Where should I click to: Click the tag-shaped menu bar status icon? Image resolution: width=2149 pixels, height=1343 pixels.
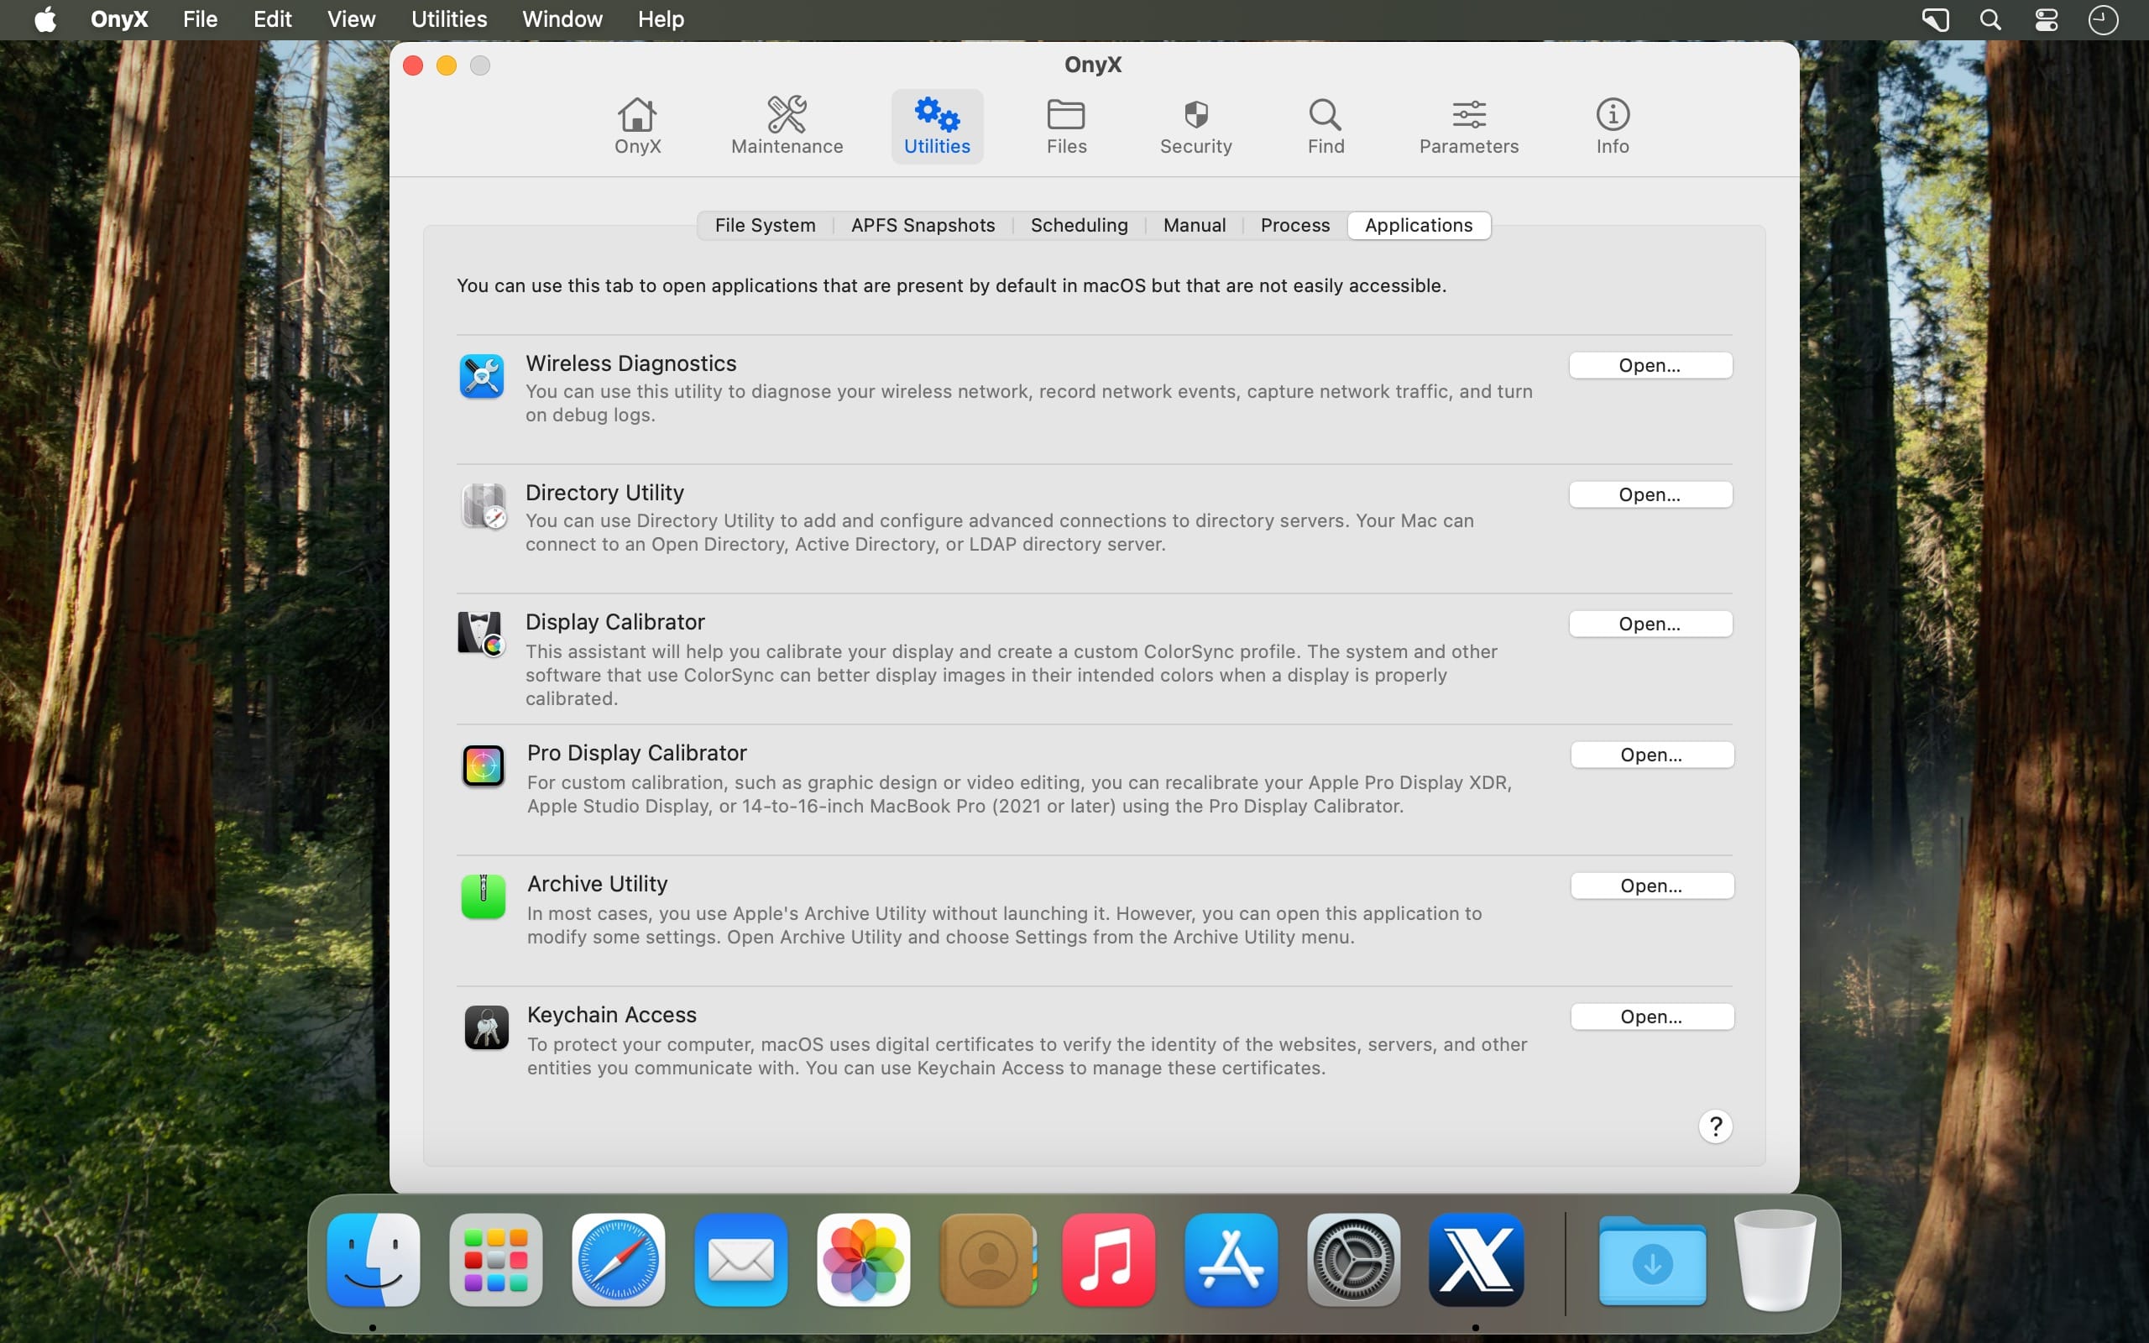coord(1935,19)
